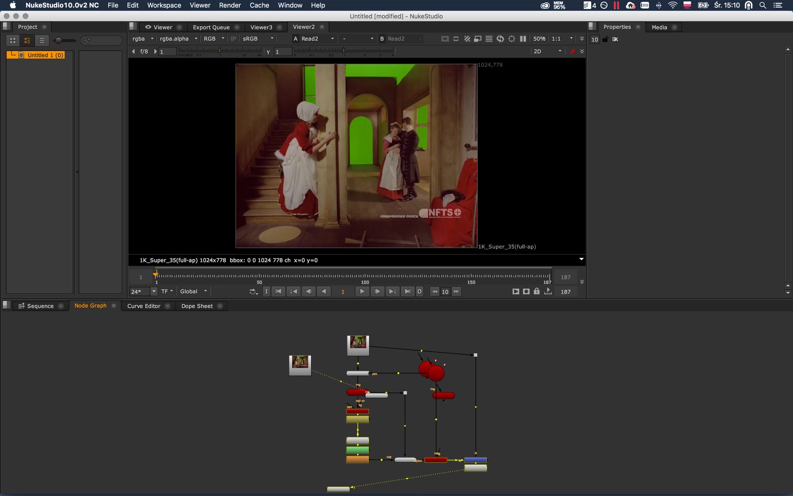This screenshot has width=793, height=496.
Task: Open the 2D view mode dropdown
Action: (x=547, y=51)
